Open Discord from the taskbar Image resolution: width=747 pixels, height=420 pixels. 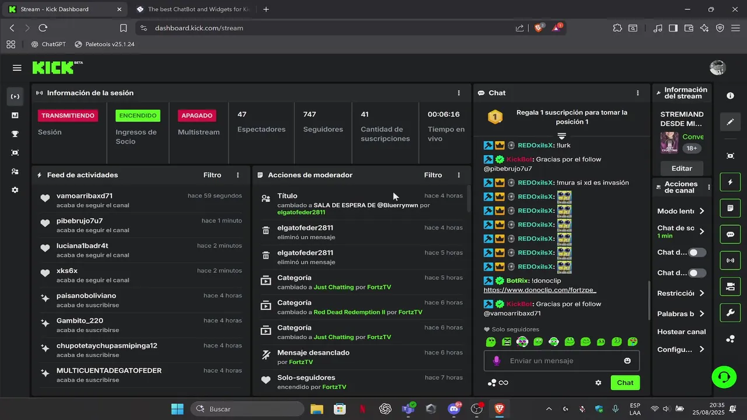[x=453, y=409]
